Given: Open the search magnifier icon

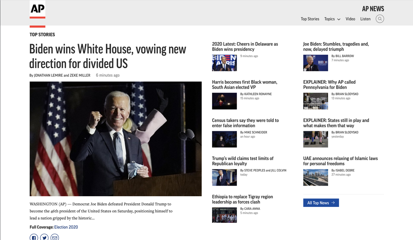Looking at the screenshot, I should pyautogui.click(x=380, y=19).
